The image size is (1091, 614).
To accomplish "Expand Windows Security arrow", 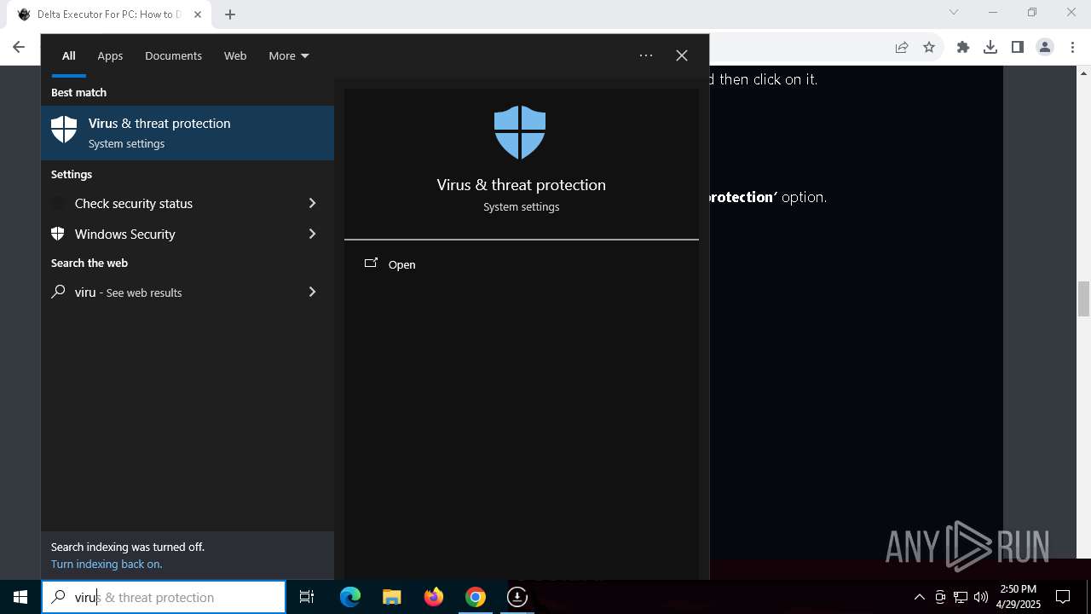I will point(312,234).
